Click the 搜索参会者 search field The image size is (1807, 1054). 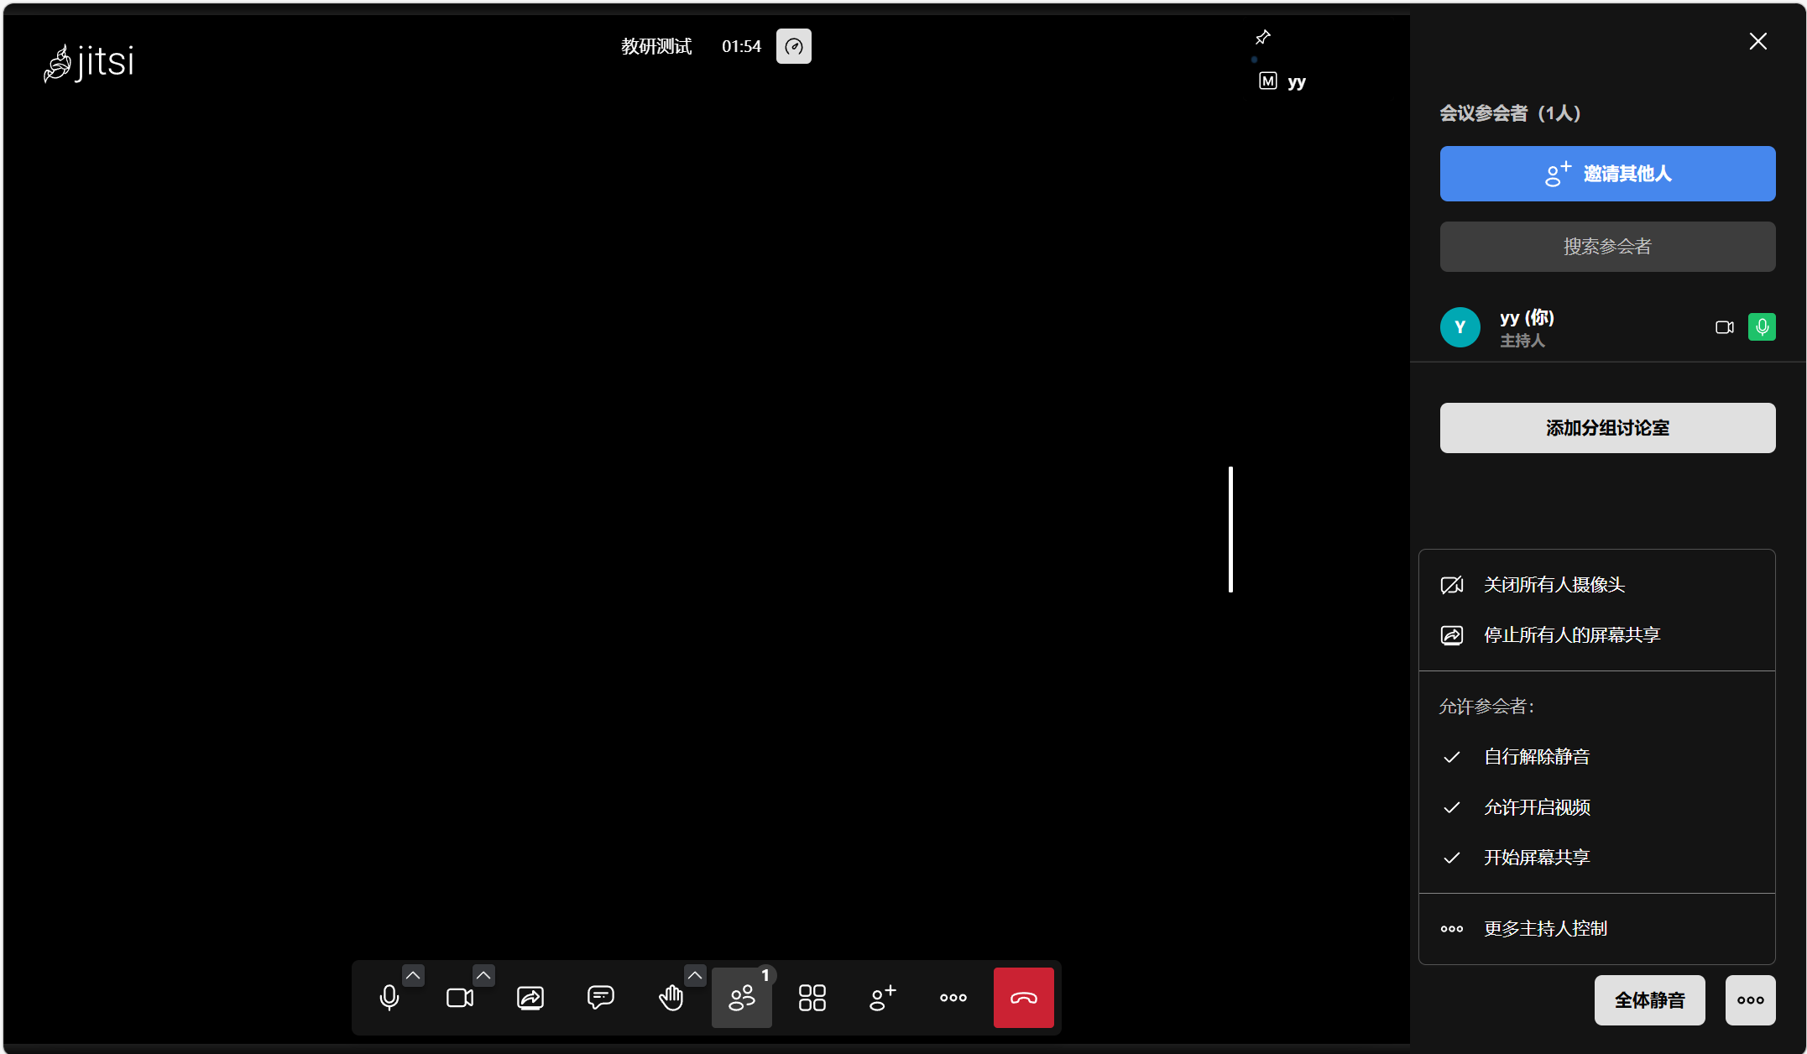pos(1607,247)
